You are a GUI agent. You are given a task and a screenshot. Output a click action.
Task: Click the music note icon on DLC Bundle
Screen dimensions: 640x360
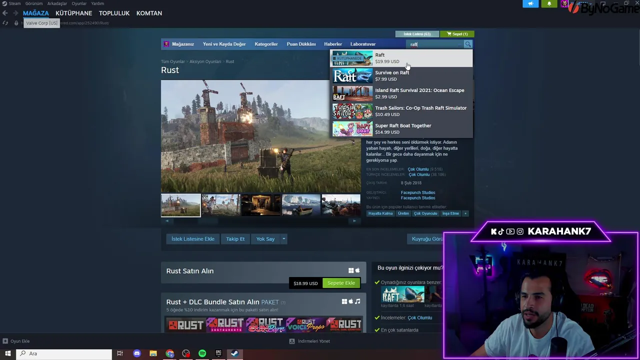[357, 301]
